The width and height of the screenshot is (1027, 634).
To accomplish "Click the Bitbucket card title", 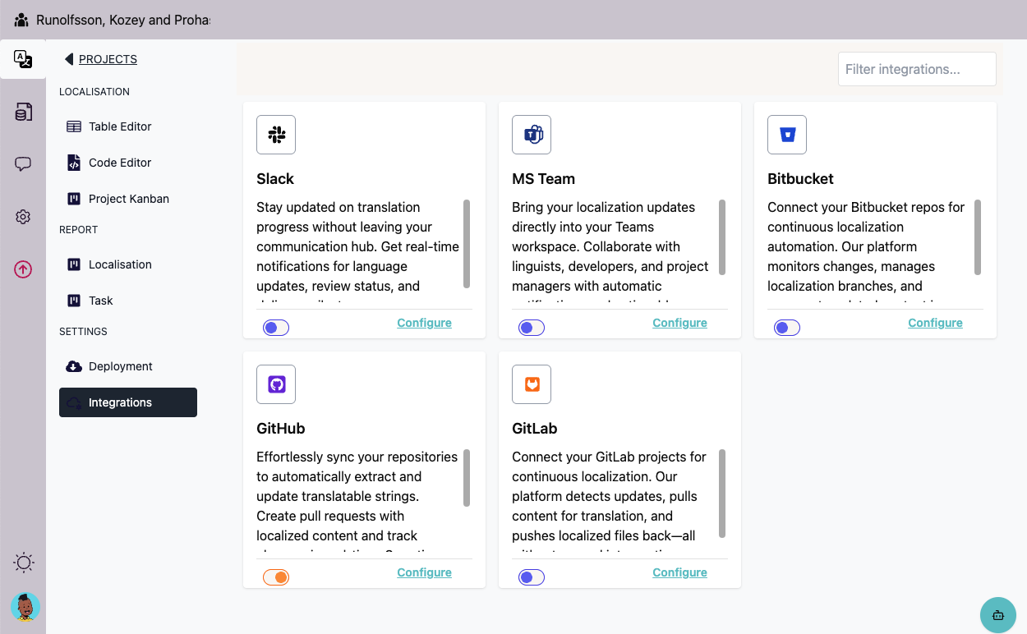I will (800, 179).
